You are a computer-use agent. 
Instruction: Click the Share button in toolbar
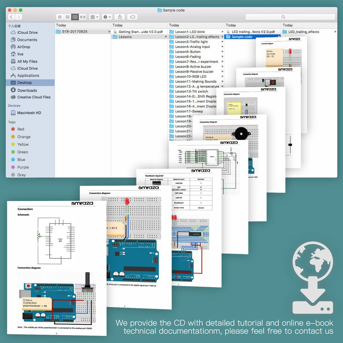120,17
